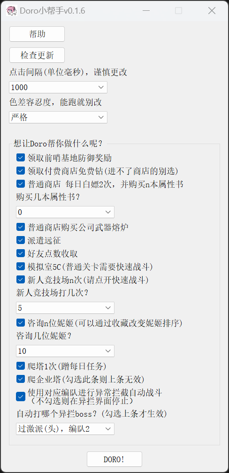
Task: Open the 帮助 help button
Action: click(37, 34)
